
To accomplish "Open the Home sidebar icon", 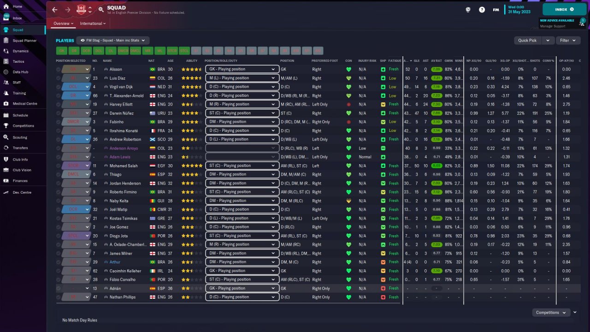I will [x=6, y=6].
